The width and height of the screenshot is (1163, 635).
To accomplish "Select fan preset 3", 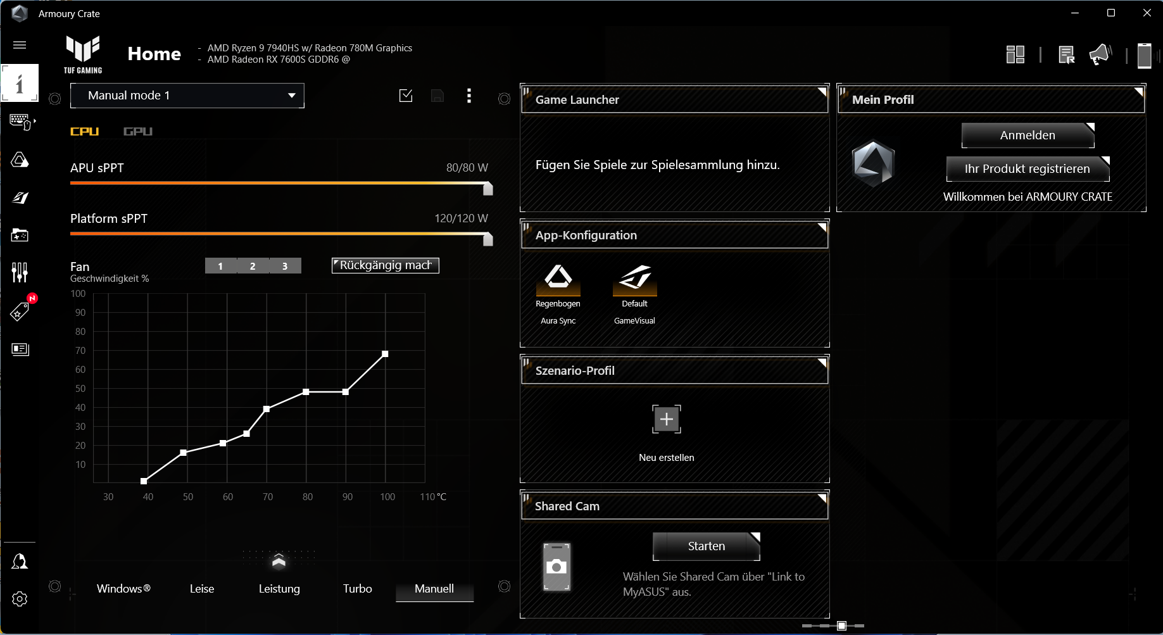I will pyautogui.click(x=285, y=266).
